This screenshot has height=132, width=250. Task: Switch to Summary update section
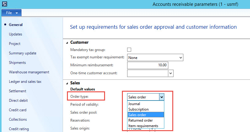[22, 53]
